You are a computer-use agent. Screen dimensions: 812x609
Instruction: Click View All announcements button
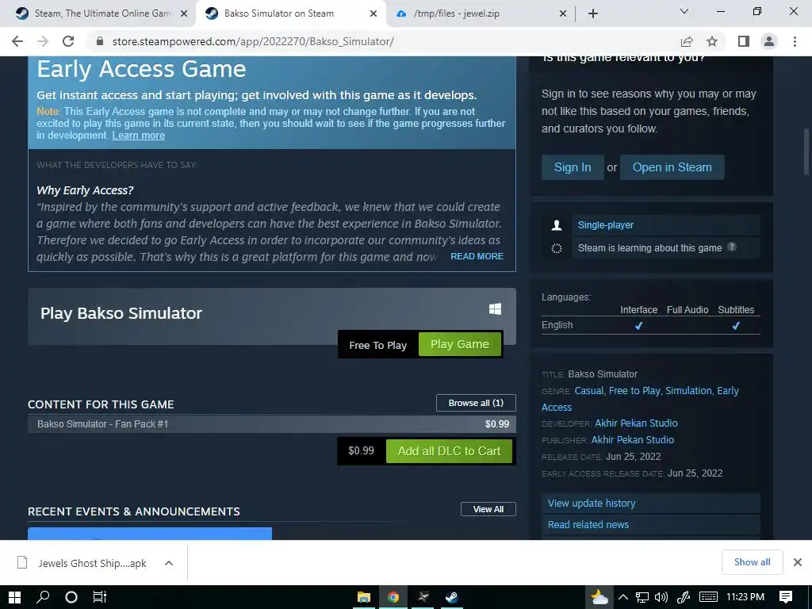pos(488,509)
